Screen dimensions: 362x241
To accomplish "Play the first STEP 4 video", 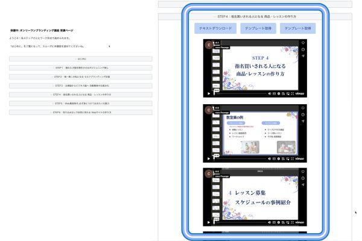I will 209,93.
